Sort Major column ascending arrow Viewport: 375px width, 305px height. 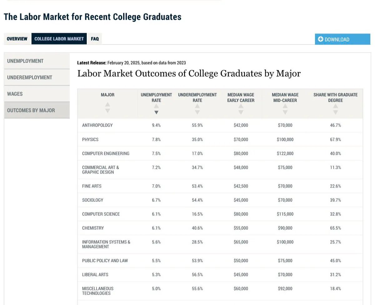pos(107,105)
